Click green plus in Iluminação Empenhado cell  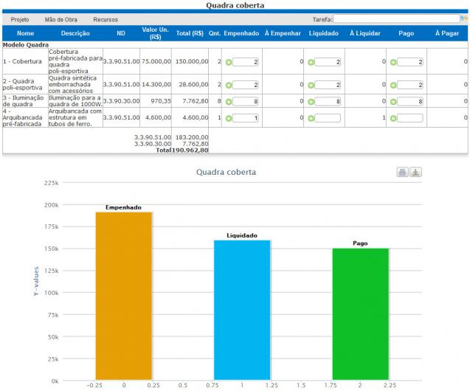229,100
